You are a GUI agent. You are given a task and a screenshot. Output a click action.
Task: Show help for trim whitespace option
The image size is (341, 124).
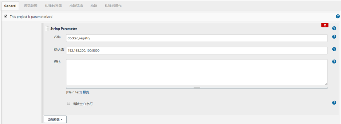click(334, 103)
